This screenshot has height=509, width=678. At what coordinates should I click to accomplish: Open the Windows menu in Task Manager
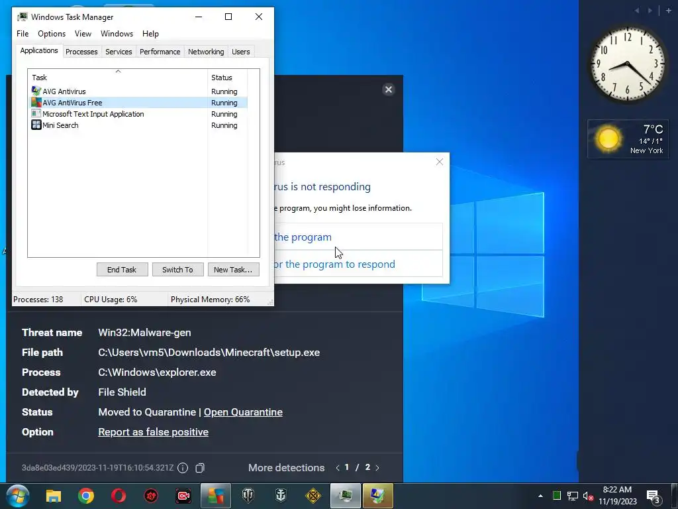(x=117, y=34)
